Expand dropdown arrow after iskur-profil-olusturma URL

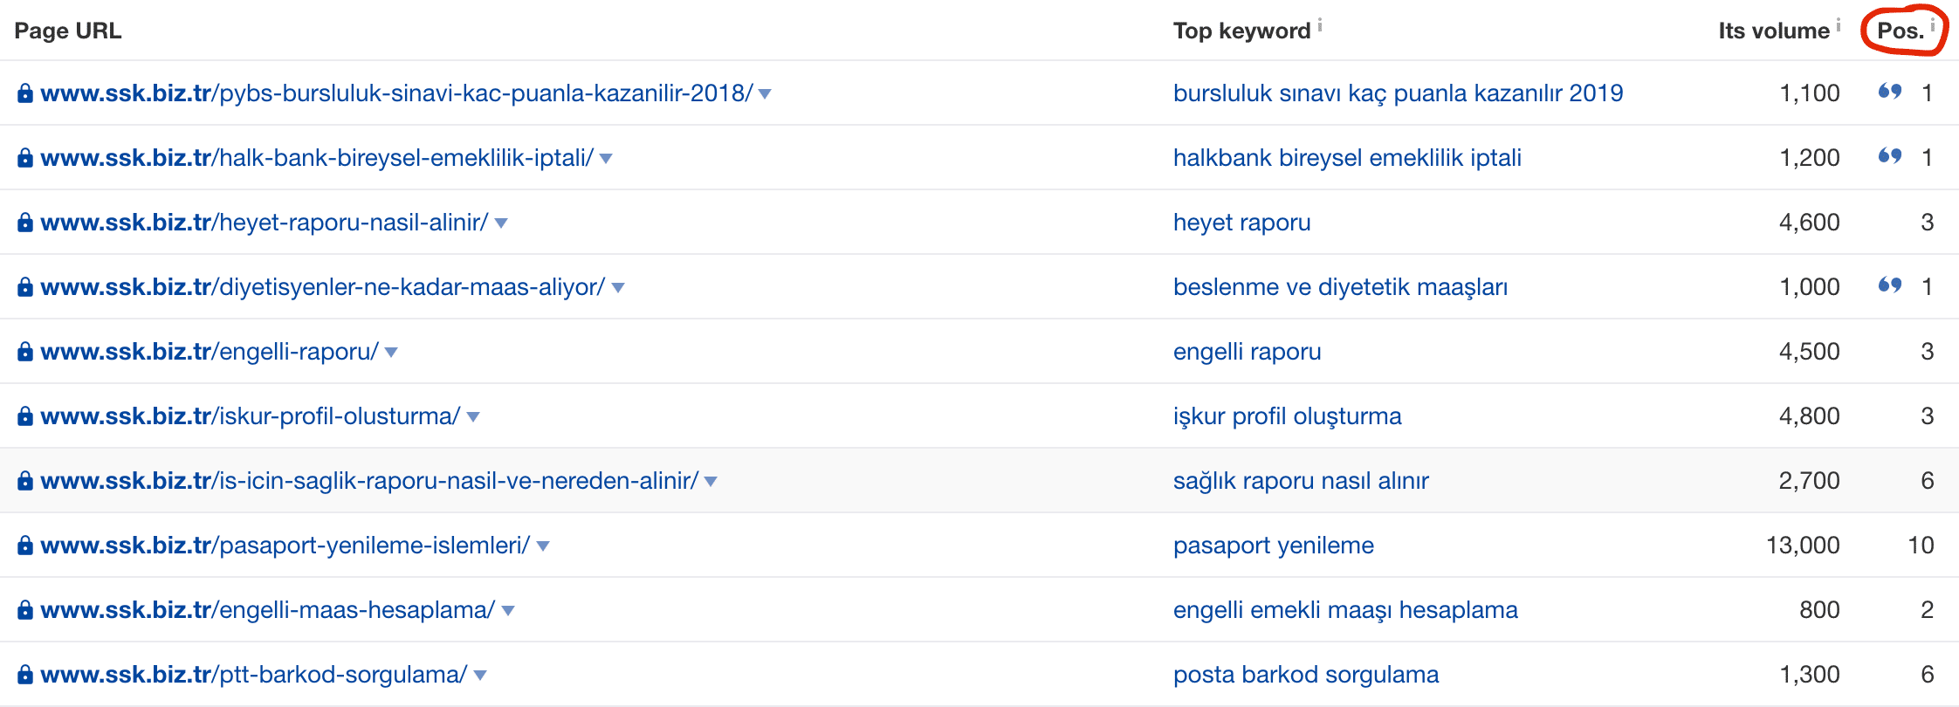tap(473, 417)
